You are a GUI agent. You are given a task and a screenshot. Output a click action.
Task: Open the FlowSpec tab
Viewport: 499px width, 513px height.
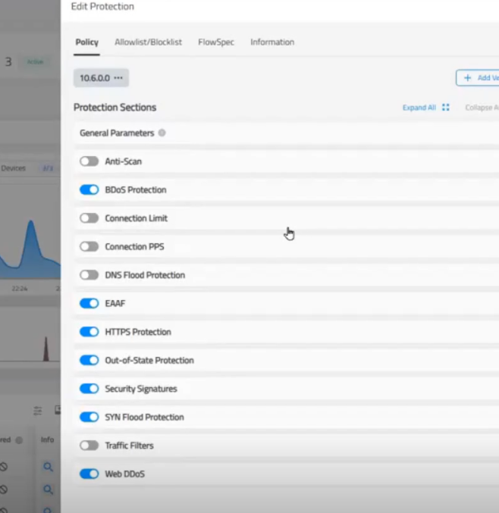pyautogui.click(x=216, y=42)
